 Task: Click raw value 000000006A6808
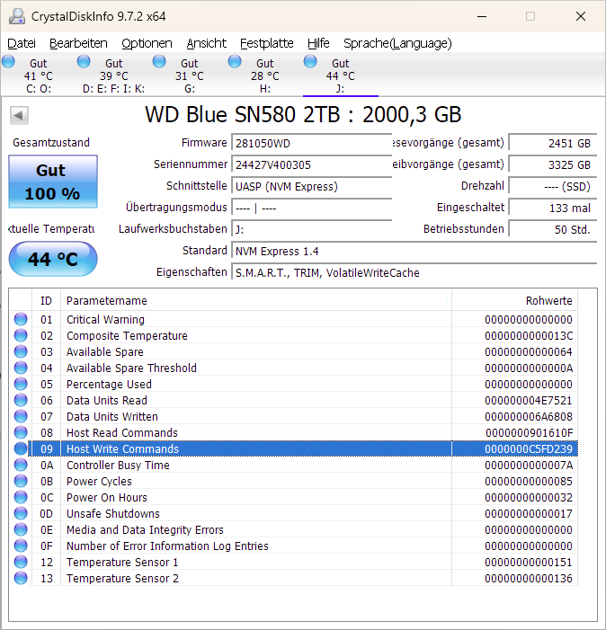point(529,417)
